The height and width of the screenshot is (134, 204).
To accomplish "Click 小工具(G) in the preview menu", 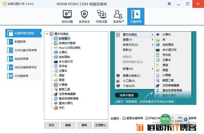I will click(x=129, y=81).
